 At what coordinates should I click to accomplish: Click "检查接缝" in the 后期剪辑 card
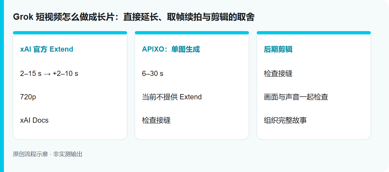point(278,74)
